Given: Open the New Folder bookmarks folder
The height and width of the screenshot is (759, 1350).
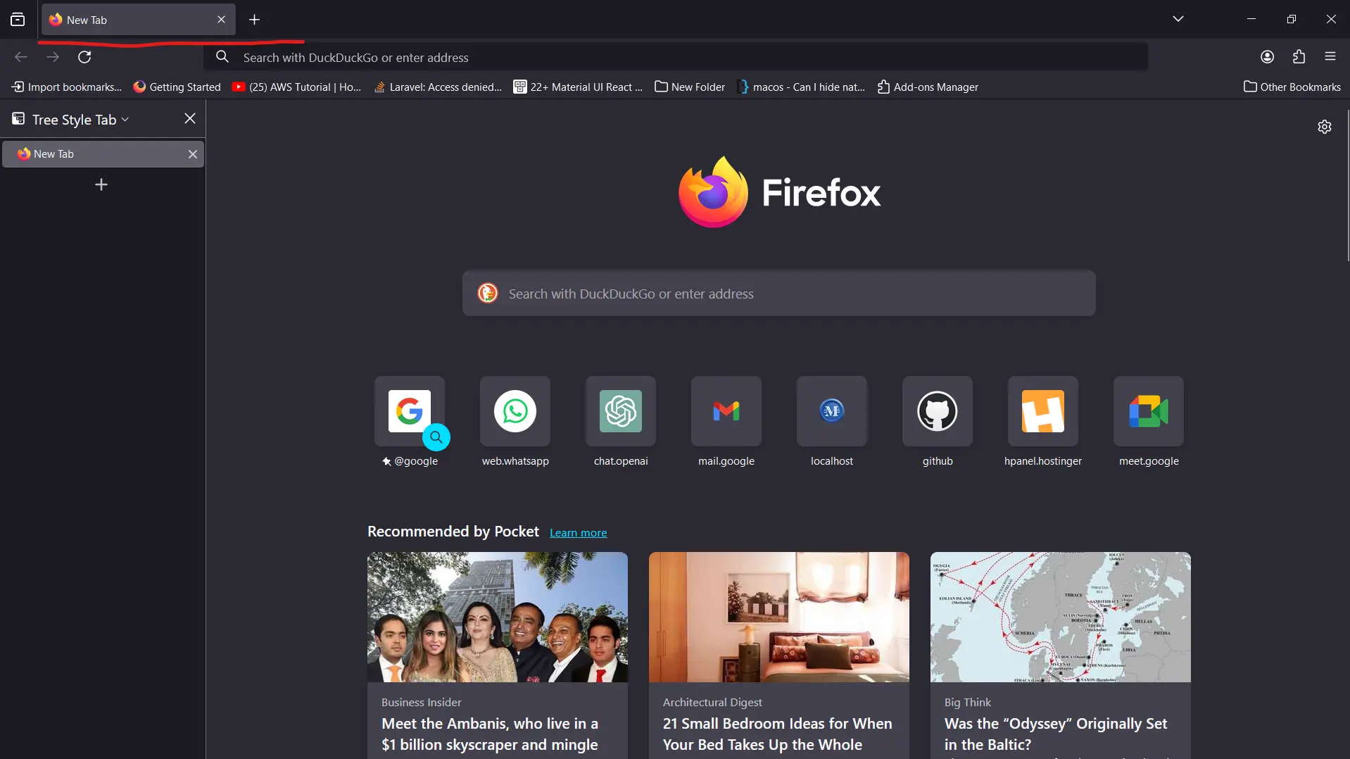Looking at the screenshot, I should tap(690, 87).
